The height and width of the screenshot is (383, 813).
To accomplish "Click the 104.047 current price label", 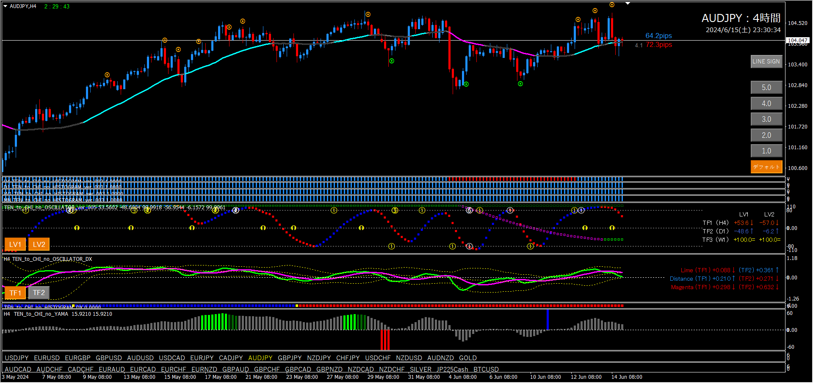I will point(797,41).
